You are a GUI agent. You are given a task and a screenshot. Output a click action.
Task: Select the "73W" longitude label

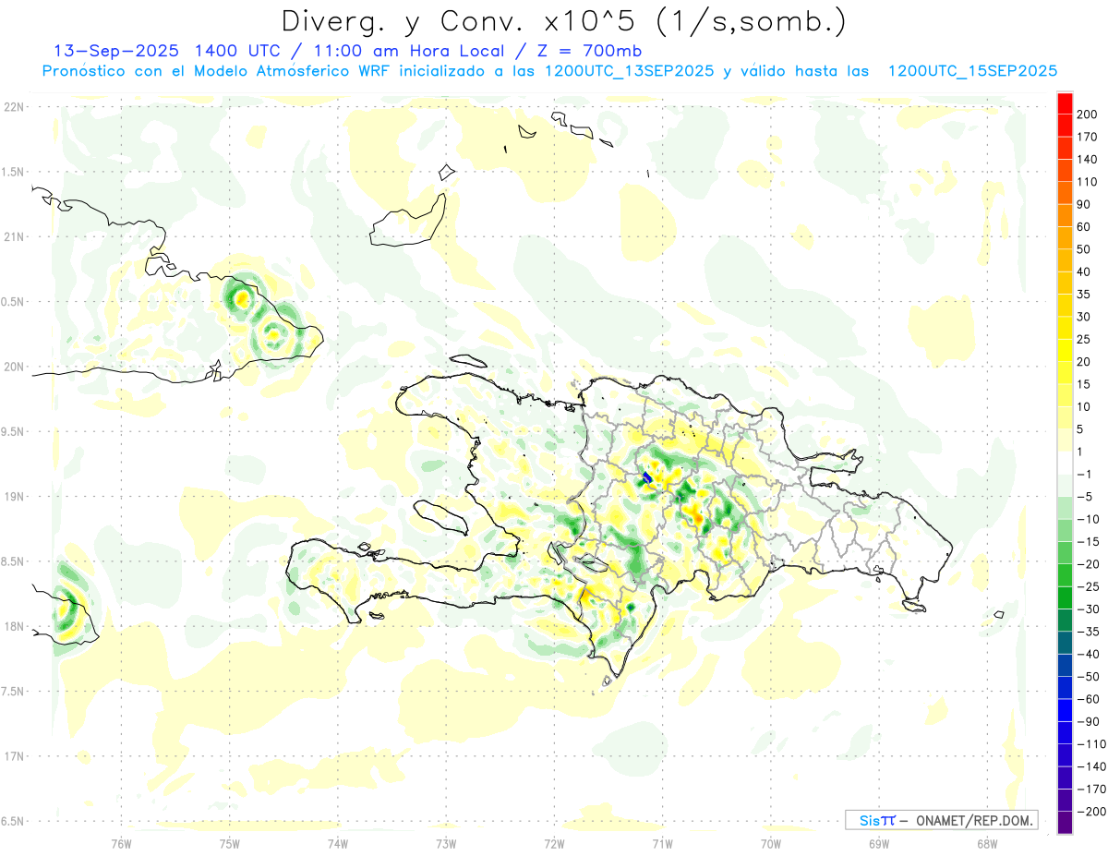pyautogui.click(x=446, y=843)
